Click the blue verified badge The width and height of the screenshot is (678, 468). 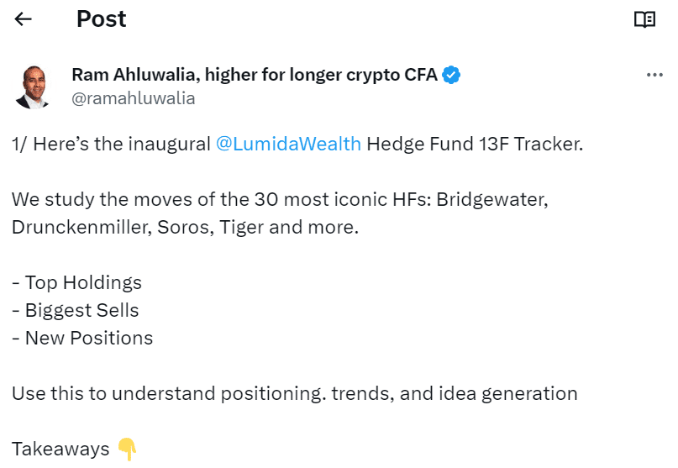coord(451,75)
